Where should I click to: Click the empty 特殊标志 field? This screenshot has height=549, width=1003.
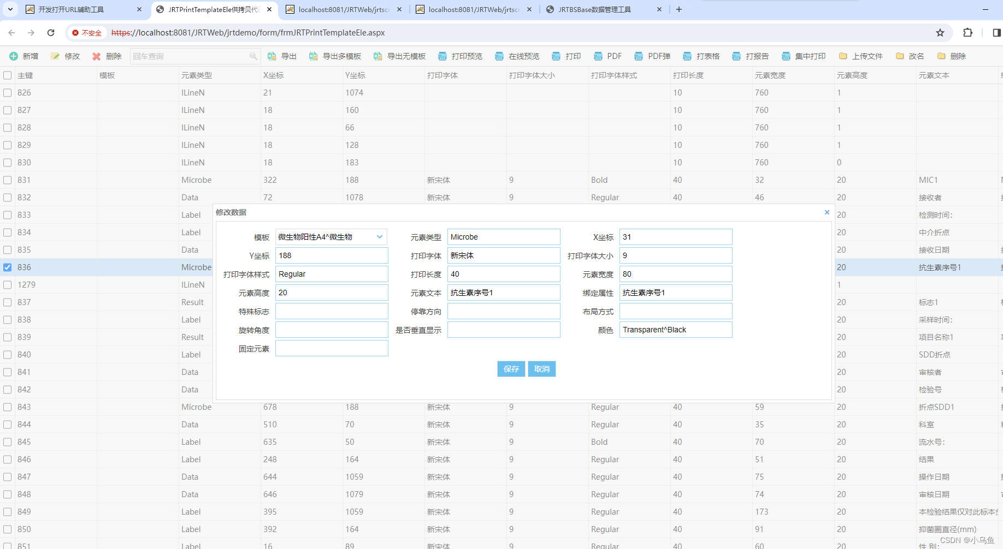tap(332, 311)
